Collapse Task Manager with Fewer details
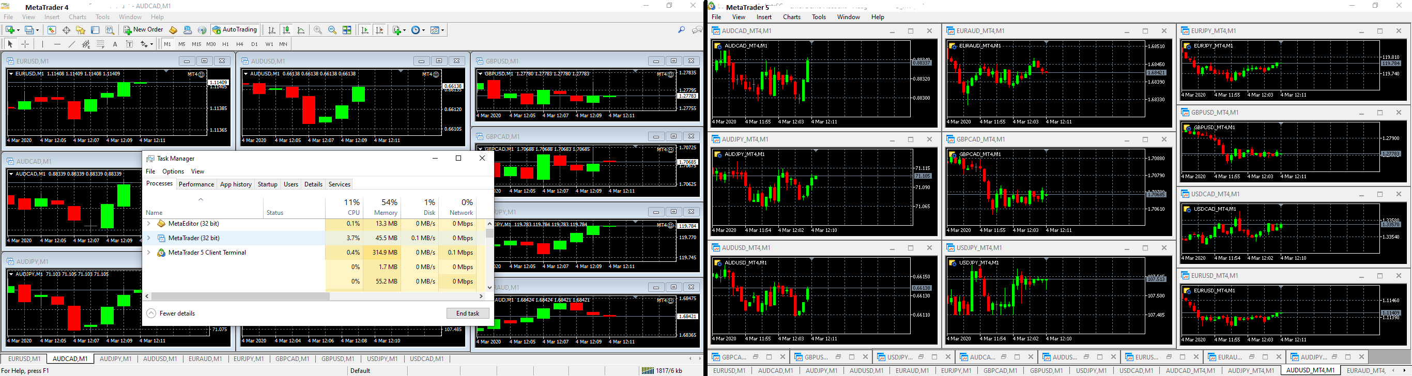This screenshot has width=1412, height=376. (x=171, y=314)
